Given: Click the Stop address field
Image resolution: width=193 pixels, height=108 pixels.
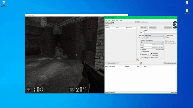Looking at the screenshot, I should pos(153,47).
